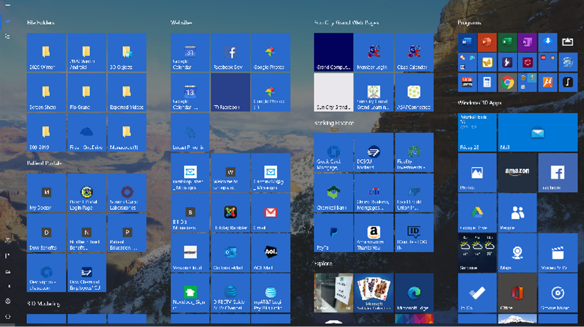Select the Websites group header
Image resolution: width=584 pixels, height=327 pixels.
click(181, 23)
